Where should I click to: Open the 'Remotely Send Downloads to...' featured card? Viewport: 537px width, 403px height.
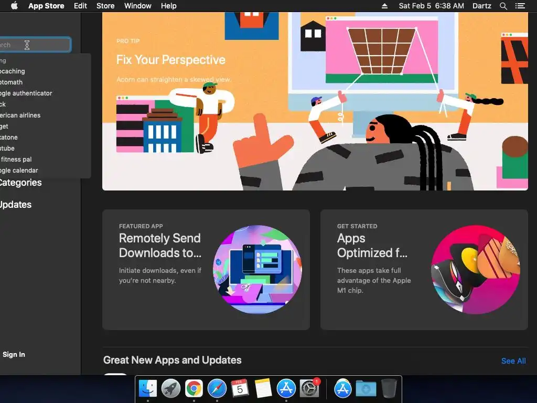tap(206, 270)
